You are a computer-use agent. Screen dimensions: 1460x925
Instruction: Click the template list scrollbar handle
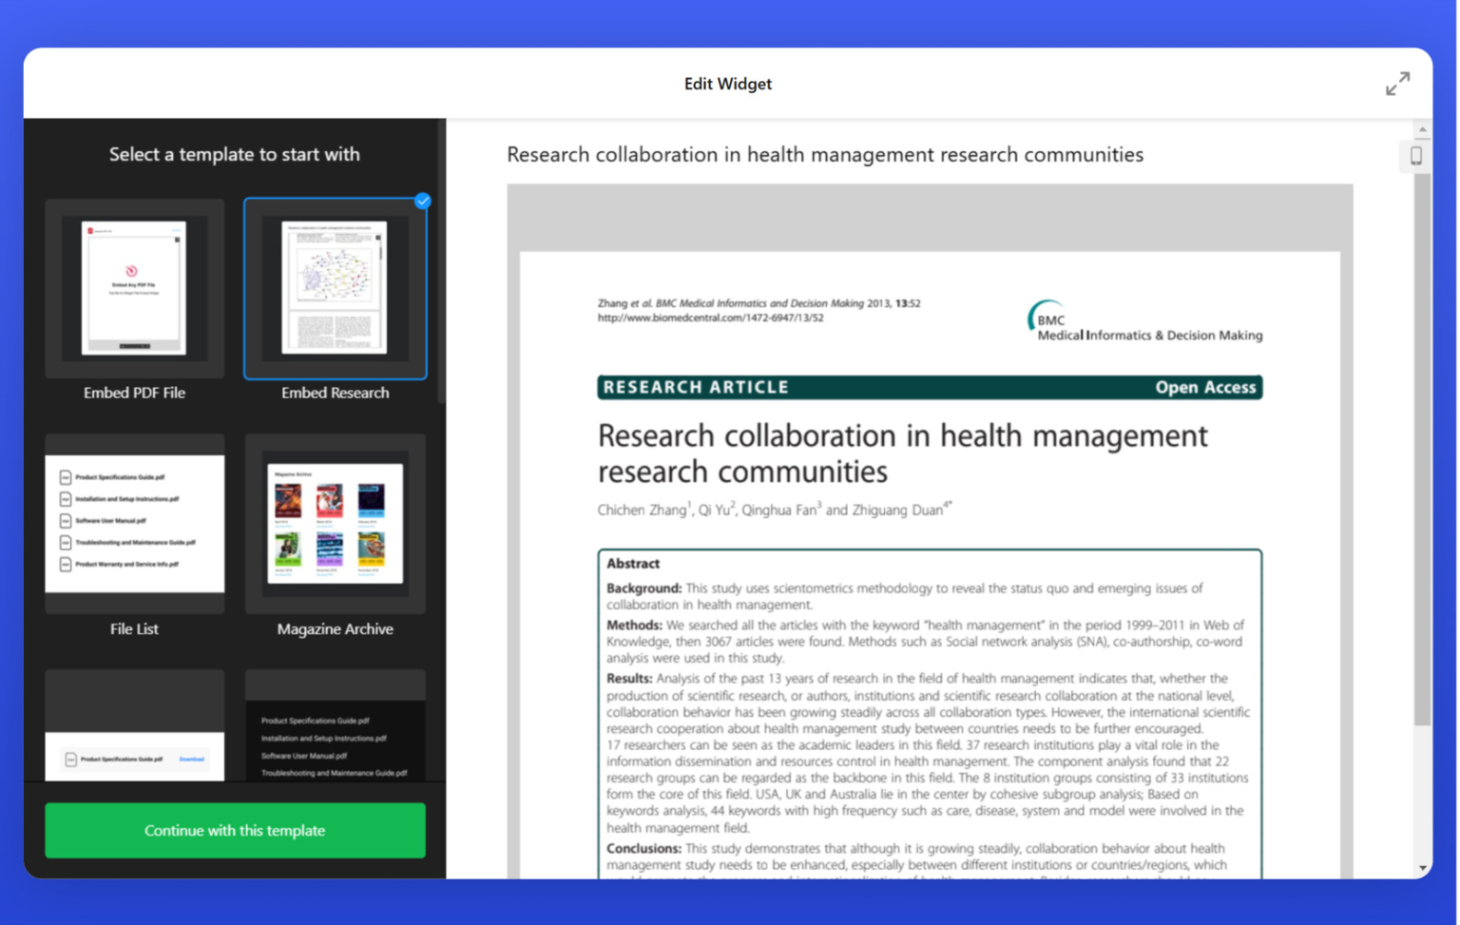pyautogui.click(x=441, y=261)
